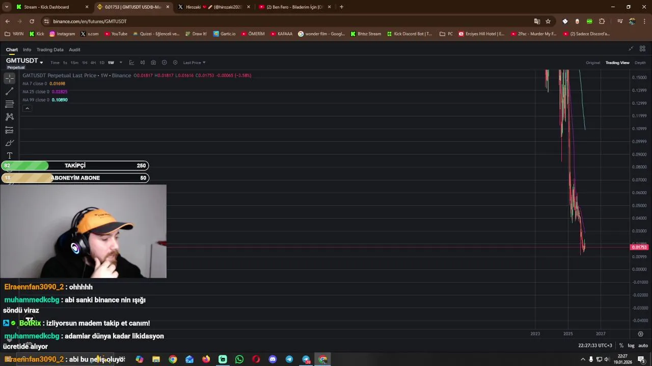Select the XABCD pattern tool
Viewport: 652px width, 366px height.
(x=9, y=117)
